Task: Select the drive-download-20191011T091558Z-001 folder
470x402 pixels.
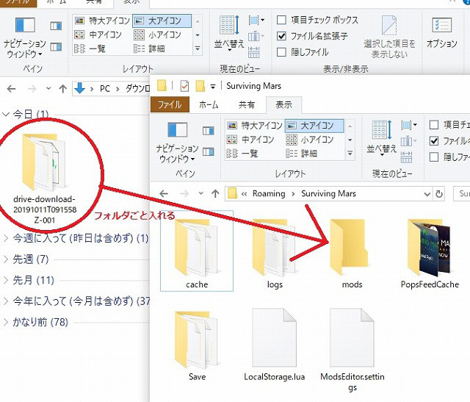Action: click(45, 179)
